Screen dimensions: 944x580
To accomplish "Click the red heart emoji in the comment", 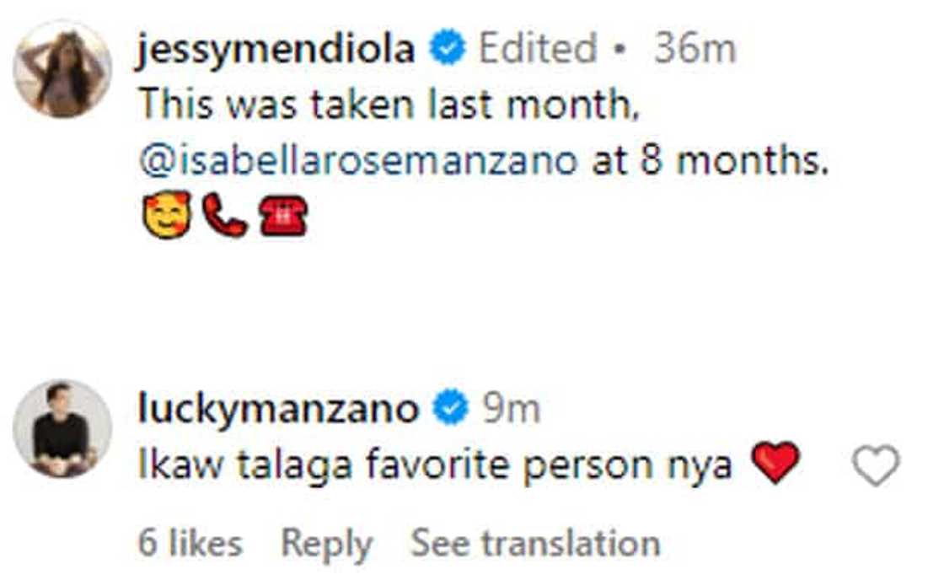I will tap(775, 464).
